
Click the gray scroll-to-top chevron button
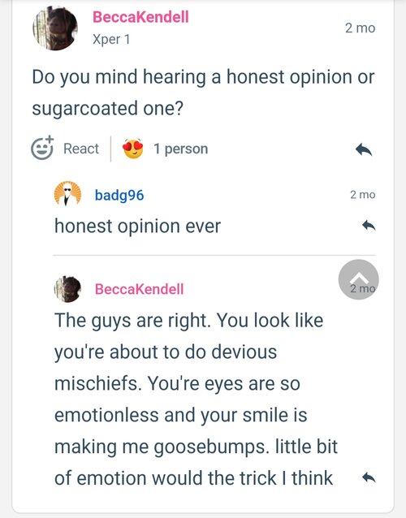click(x=358, y=279)
